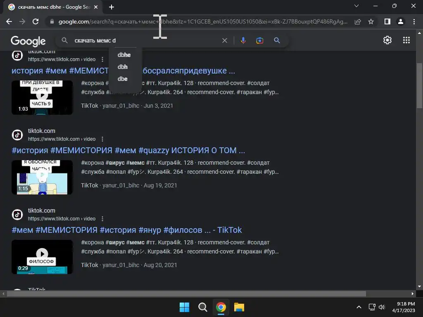View site information lock icon
This screenshot has height=317, width=423.
click(52, 21)
